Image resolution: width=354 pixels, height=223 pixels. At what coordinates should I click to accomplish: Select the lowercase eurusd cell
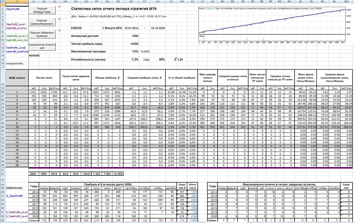(34, 55)
